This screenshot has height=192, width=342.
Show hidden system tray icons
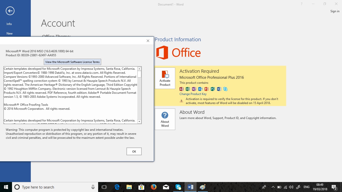pos(273,187)
